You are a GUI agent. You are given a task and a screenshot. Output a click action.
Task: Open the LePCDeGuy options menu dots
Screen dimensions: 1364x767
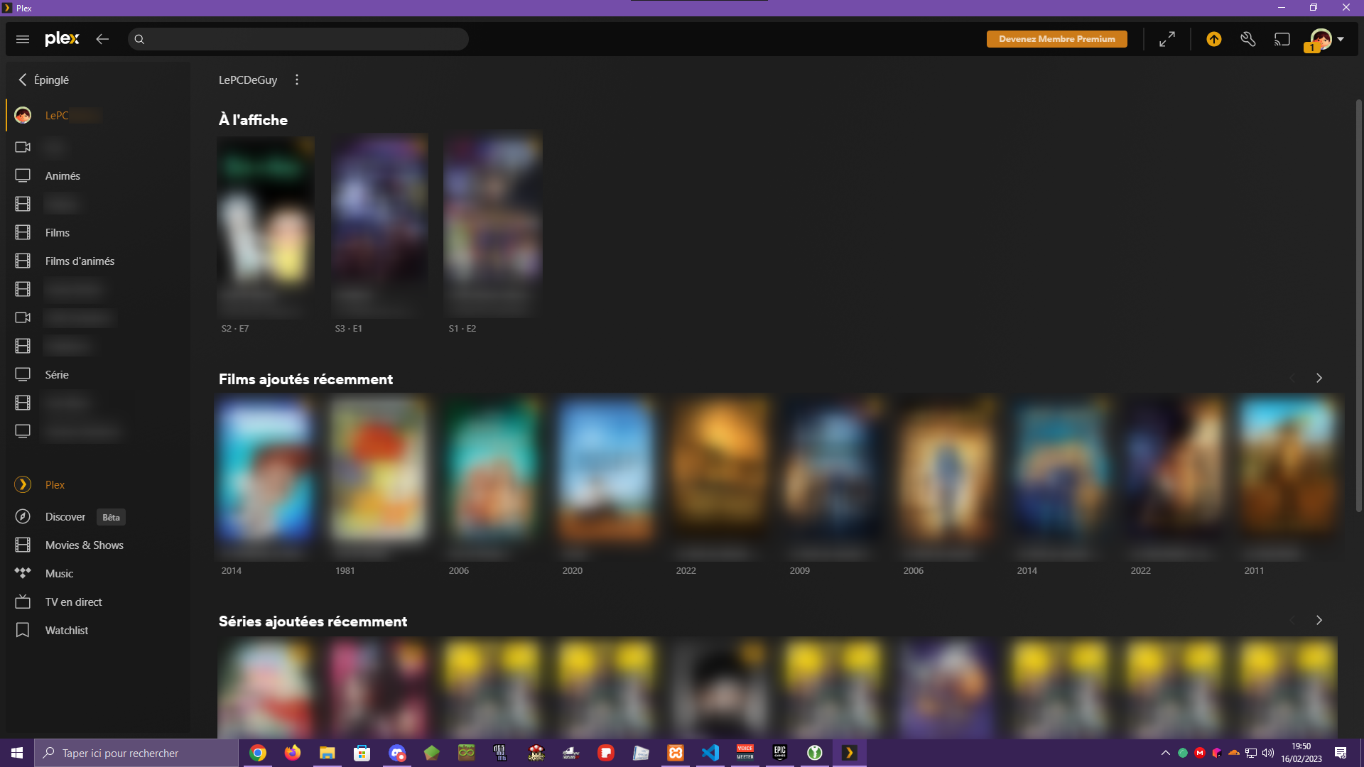point(297,80)
